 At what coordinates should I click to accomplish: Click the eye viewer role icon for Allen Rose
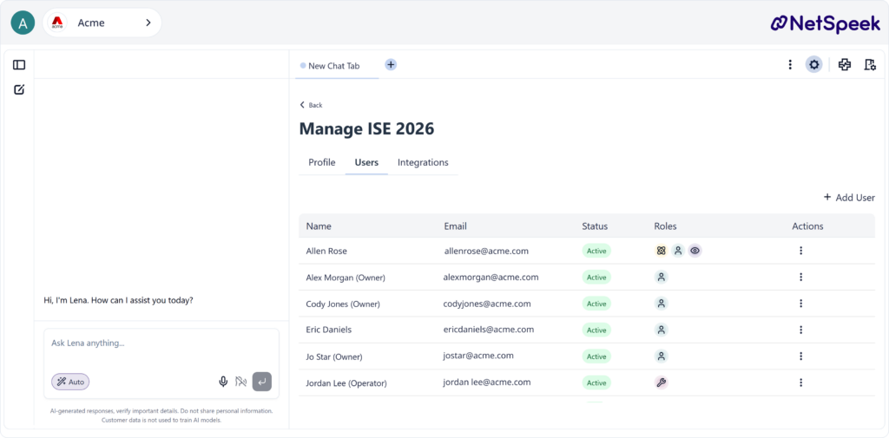click(x=695, y=251)
